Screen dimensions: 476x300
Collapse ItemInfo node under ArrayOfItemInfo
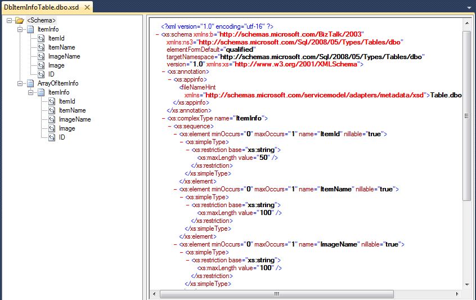click(30, 92)
